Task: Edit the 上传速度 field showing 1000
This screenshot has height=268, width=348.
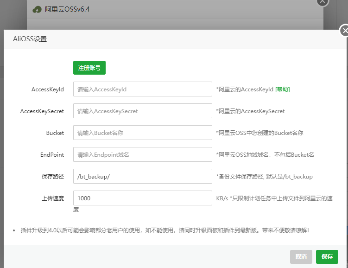Action: point(142,198)
